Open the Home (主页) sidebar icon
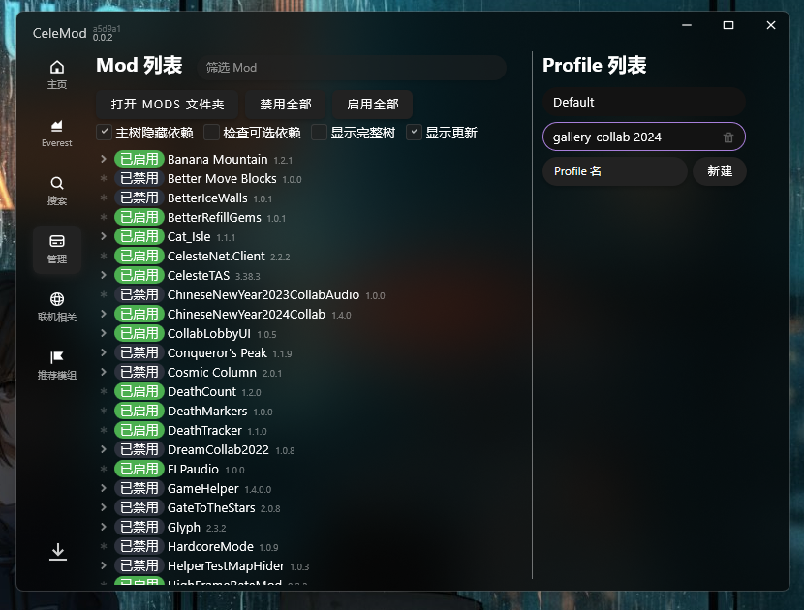Viewport: 804px width, 610px height. click(x=57, y=74)
